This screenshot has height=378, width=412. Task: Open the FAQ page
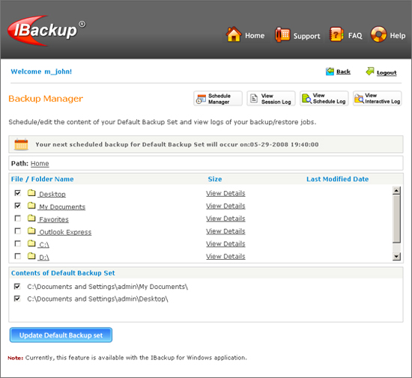[355, 35]
